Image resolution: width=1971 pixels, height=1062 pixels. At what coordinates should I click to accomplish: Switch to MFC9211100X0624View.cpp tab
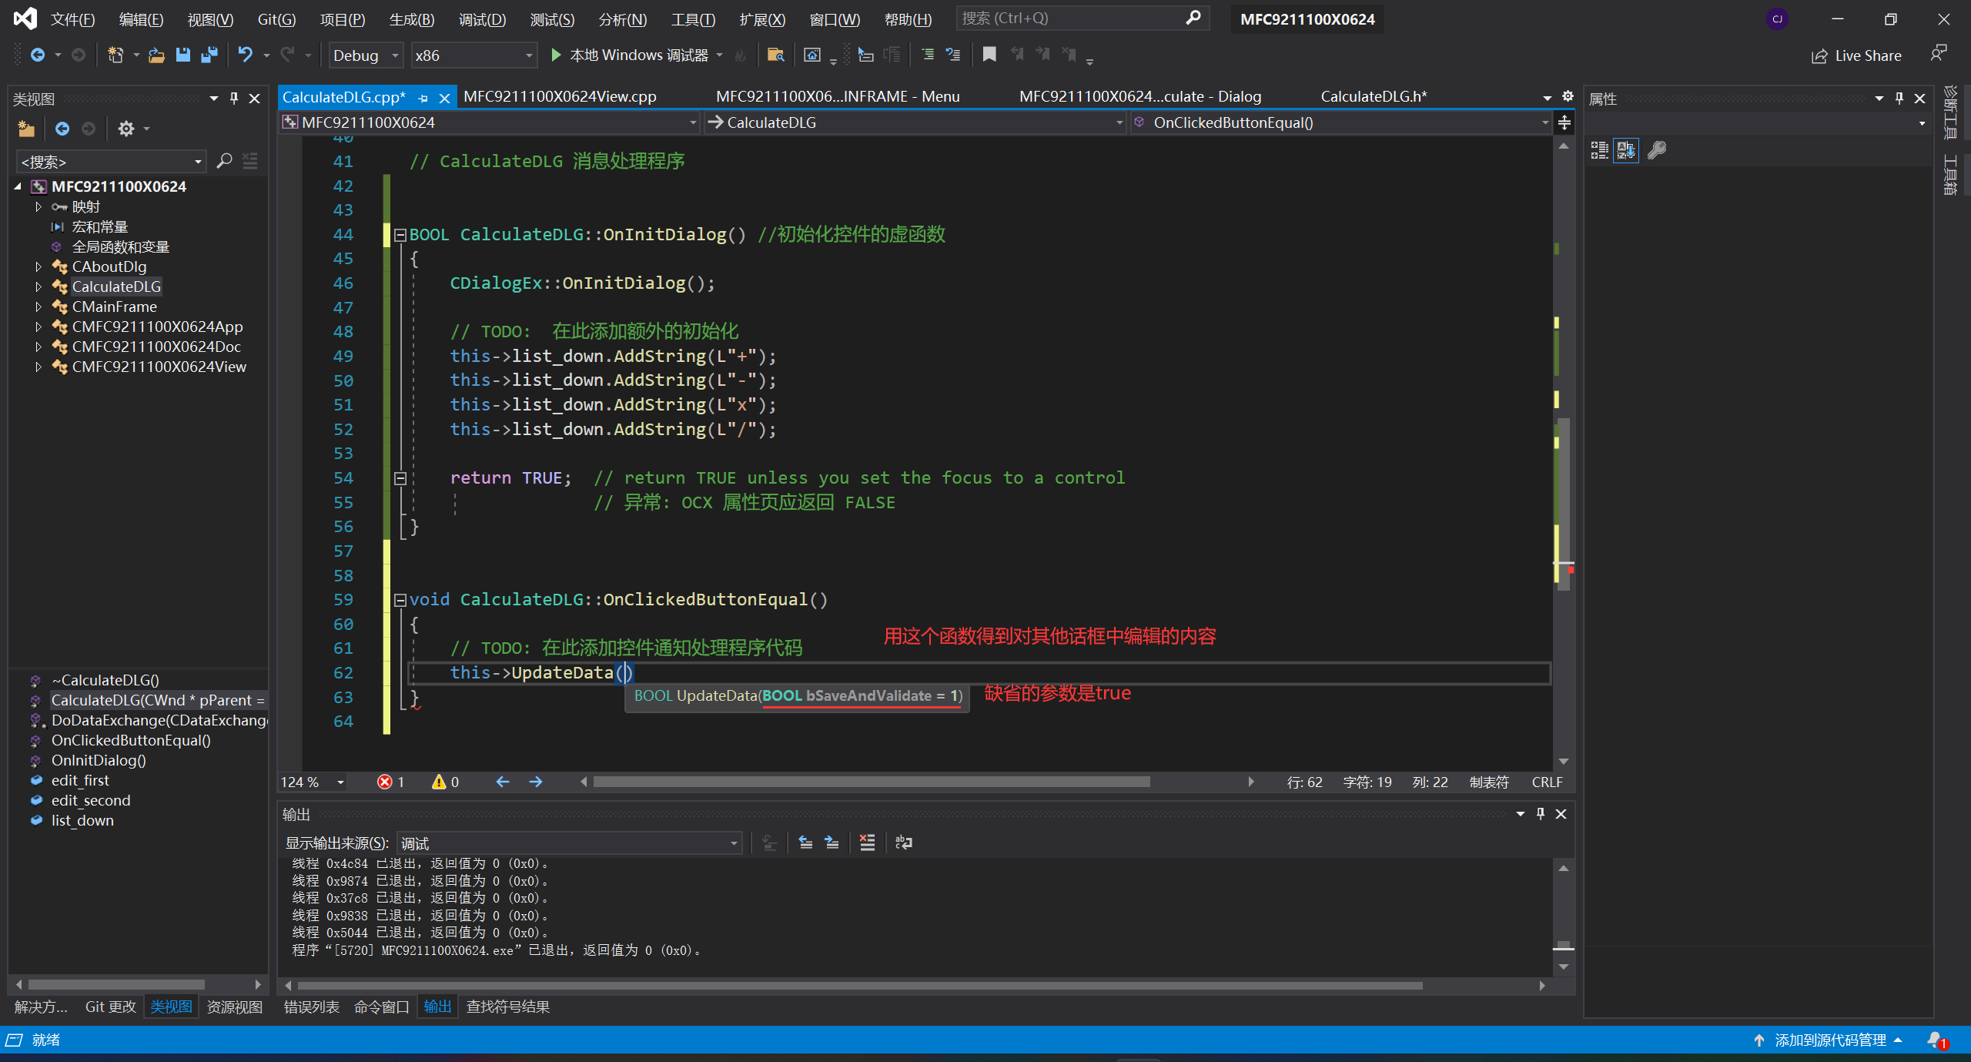560,96
